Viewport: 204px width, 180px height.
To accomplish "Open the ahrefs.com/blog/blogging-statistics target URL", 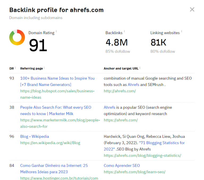I will coord(142,156).
